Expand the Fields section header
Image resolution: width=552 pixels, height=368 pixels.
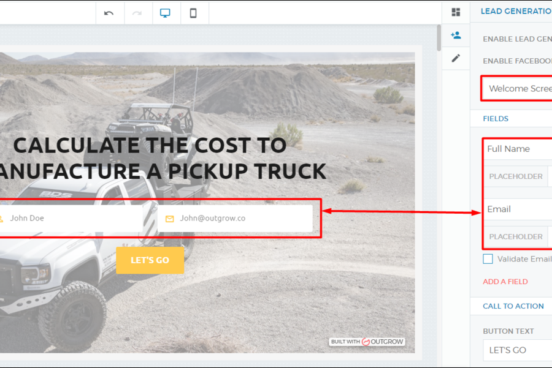point(496,119)
